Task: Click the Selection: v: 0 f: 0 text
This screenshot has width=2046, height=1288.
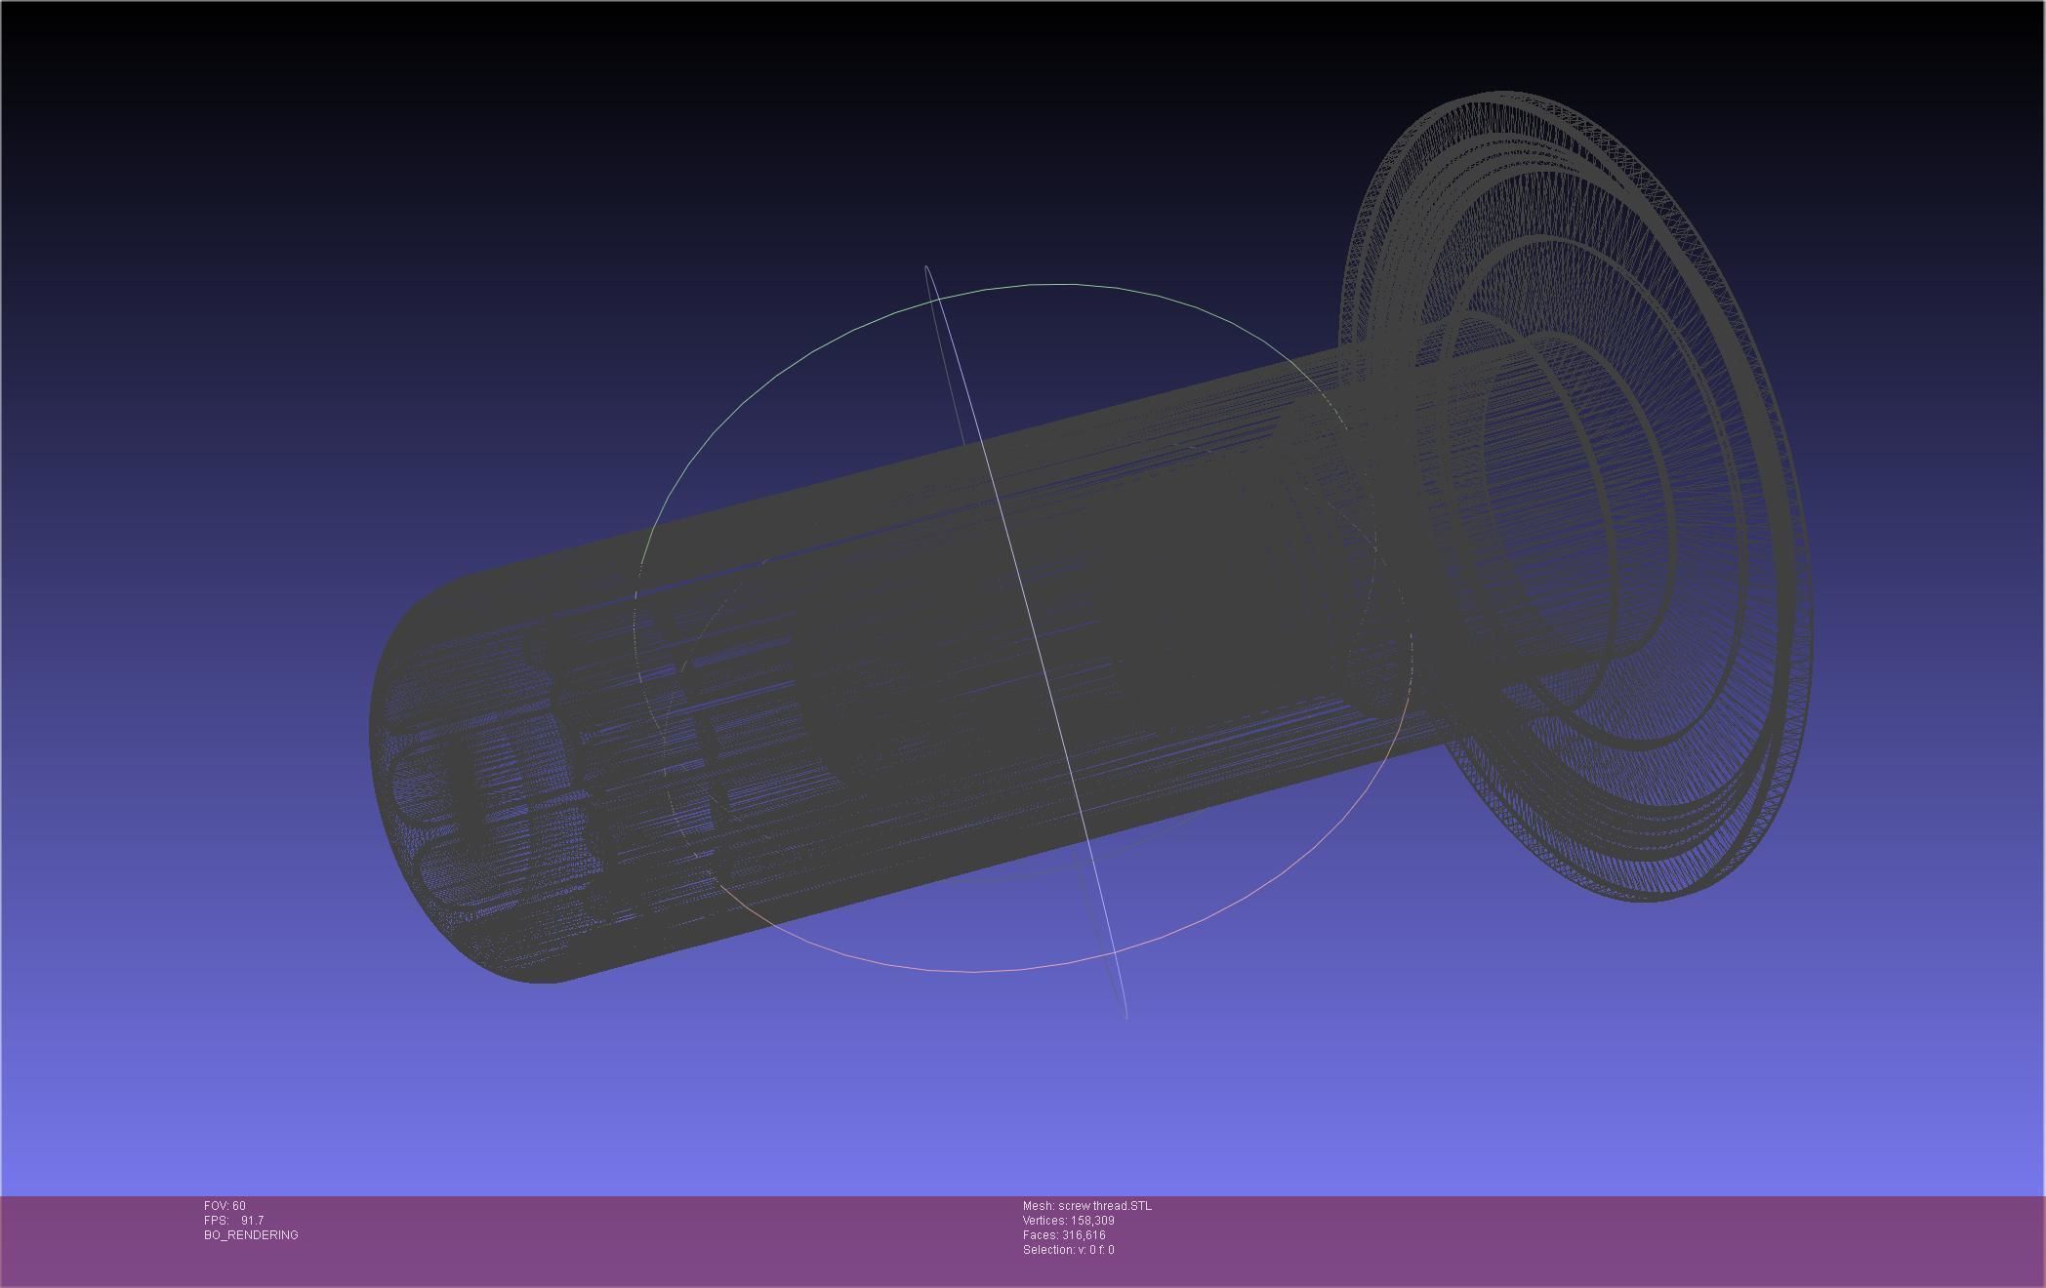Action: click(1068, 1249)
